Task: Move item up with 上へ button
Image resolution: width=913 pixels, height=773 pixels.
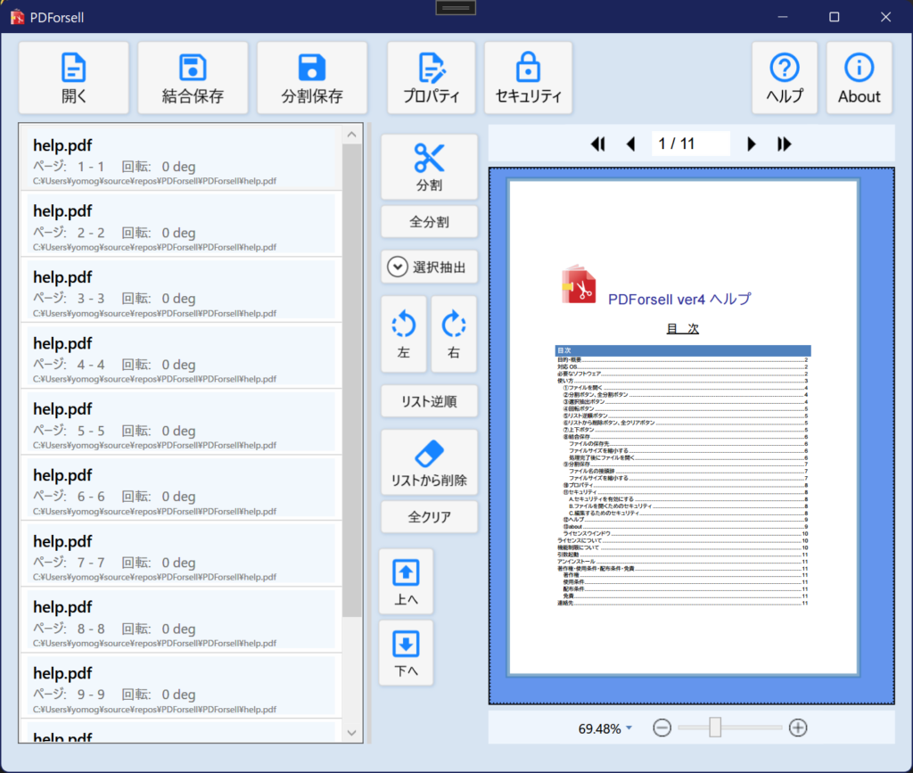Action: click(406, 581)
